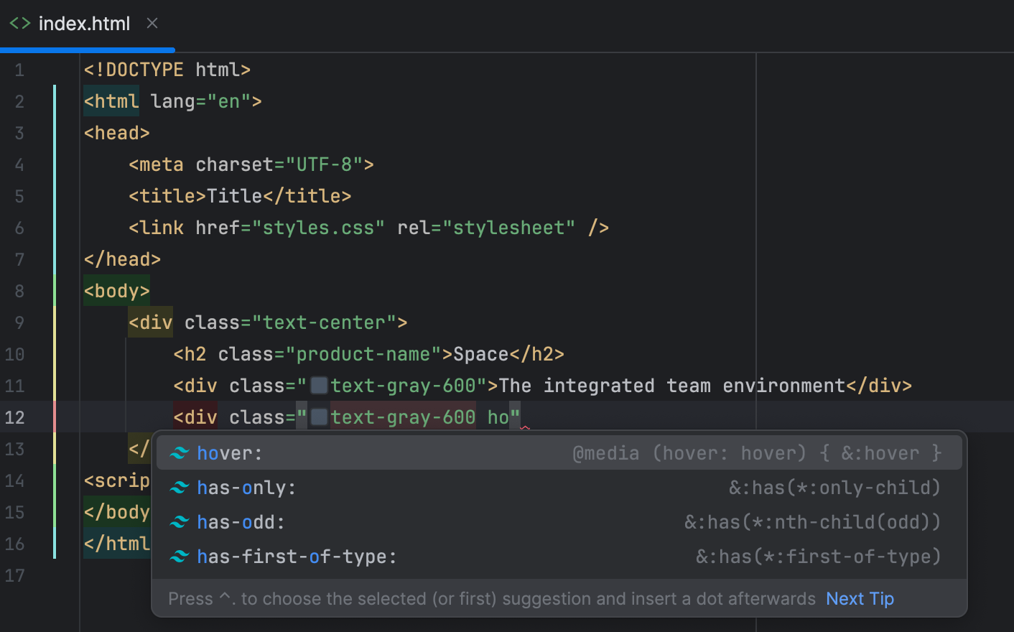Click the gray color swatch on line 12
This screenshot has width=1014, height=632.
pos(318,417)
